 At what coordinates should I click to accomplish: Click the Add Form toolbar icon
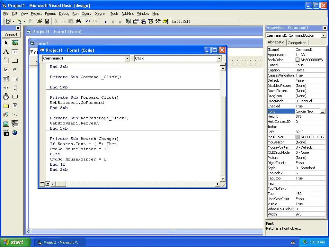click(19, 22)
